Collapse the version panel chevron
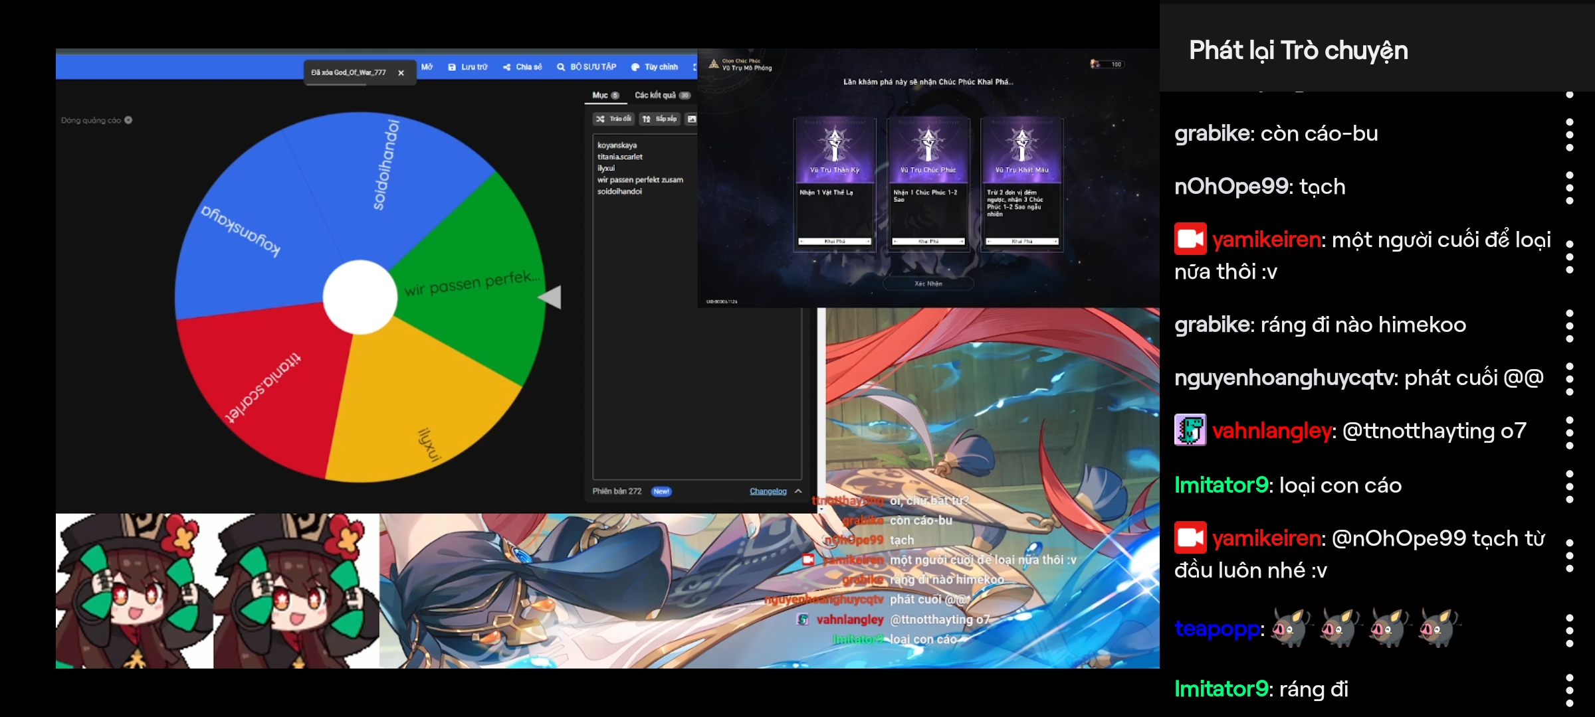1595x717 pixels. coord(798,491)
